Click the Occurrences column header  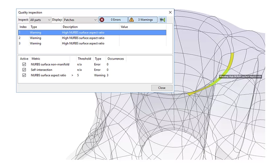(x=116, y=59)
